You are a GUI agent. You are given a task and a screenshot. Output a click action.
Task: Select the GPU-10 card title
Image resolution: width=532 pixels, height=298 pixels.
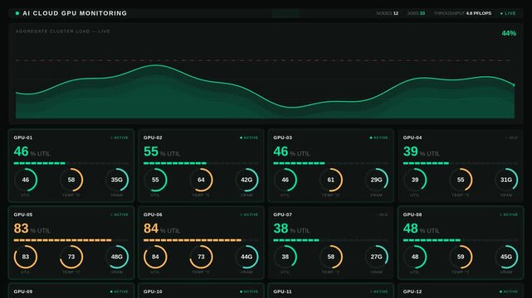[x=153, y=291]
